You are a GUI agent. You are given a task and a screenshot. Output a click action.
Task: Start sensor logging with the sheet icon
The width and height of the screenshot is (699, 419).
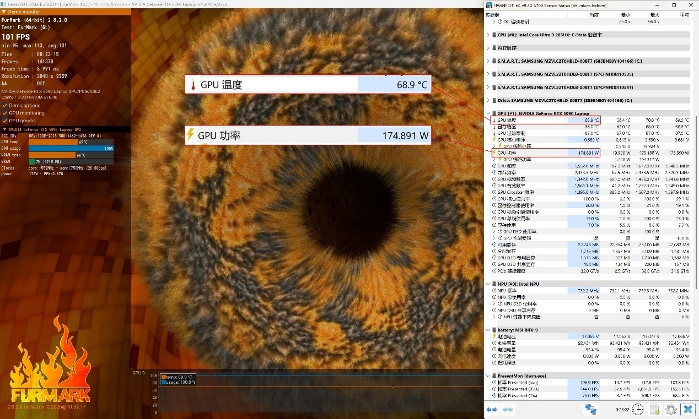[654, 409]
